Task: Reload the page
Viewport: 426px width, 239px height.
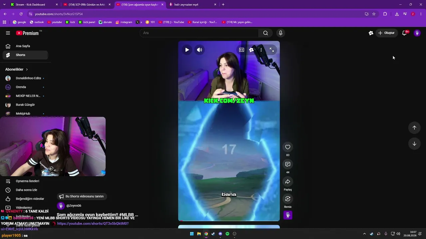Action: point(21,14)
